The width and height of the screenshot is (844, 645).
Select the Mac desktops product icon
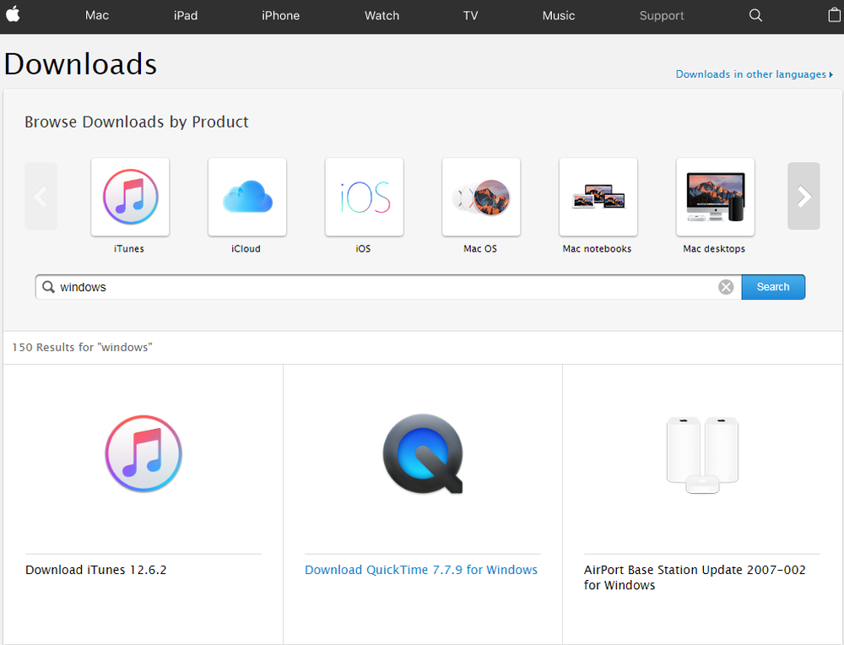click(x=715, y=196)
